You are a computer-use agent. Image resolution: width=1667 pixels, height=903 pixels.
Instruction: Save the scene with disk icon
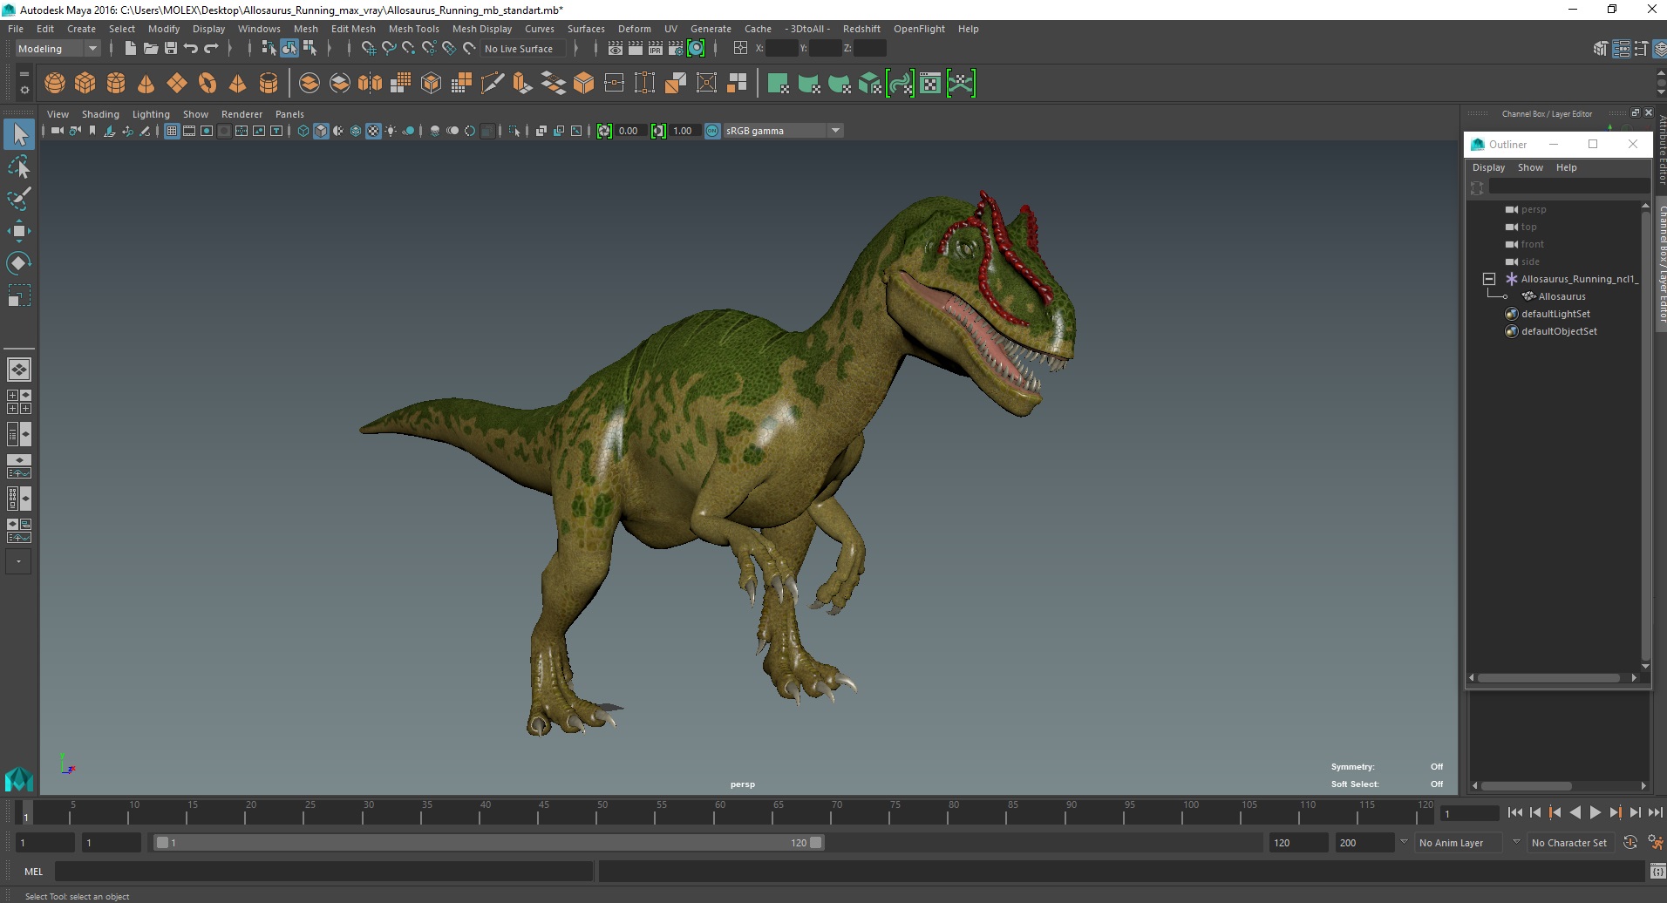pos(171,49)
